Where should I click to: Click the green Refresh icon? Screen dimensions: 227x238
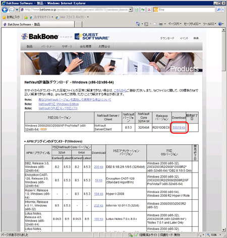(143, 10)
